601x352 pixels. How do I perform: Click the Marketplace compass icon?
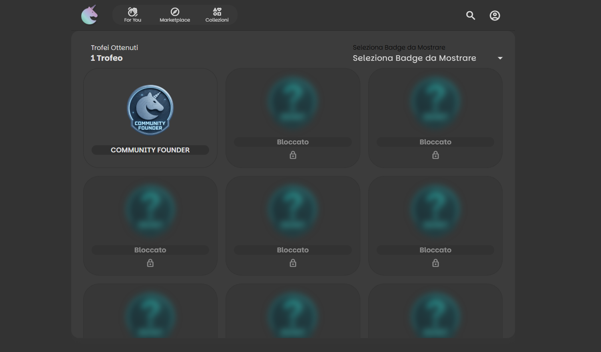175,12
